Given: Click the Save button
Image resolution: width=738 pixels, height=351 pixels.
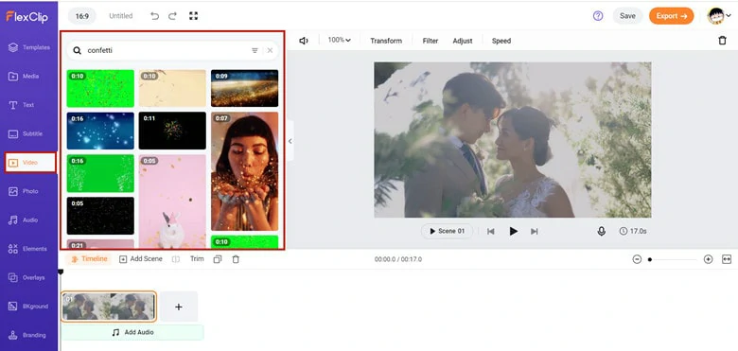Looking at the screenshot, I should point(627,16).
